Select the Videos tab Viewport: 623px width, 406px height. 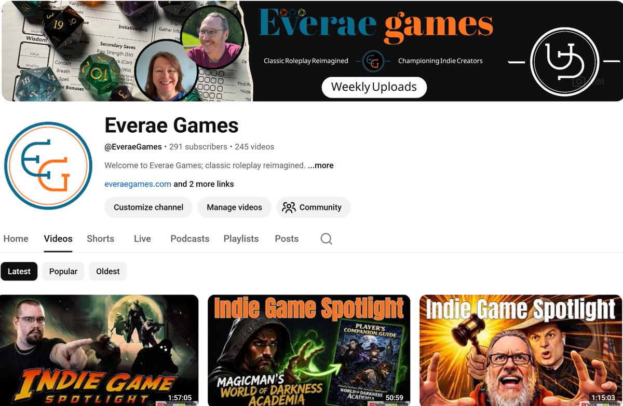(58, 239)
